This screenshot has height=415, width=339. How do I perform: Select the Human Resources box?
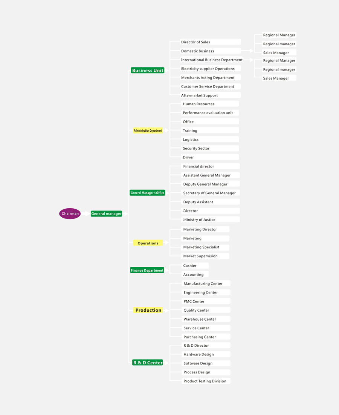[210, 104]
